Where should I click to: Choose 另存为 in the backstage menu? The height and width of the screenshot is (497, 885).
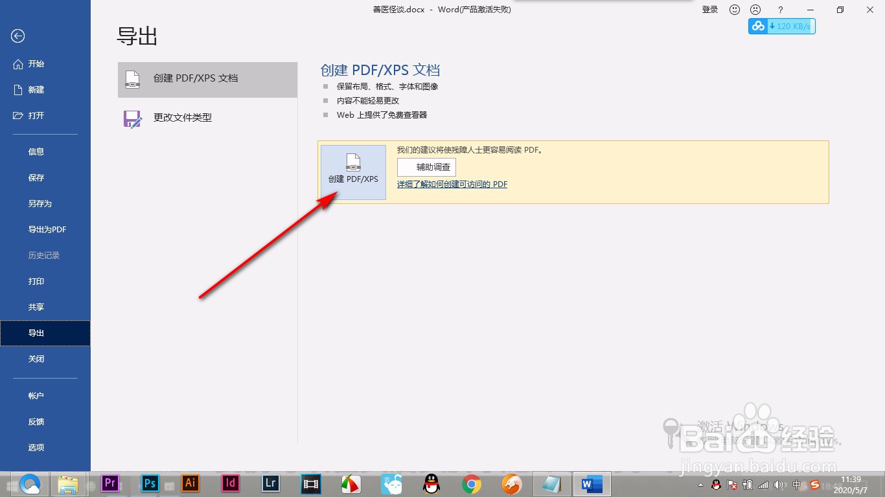(x=45, y=204)
